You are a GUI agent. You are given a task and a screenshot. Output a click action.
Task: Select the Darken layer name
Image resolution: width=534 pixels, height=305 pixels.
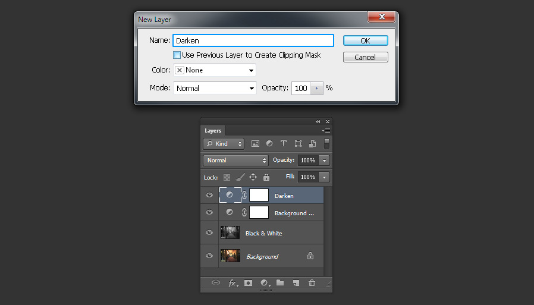pyautogui.click(x=284, y=196)
